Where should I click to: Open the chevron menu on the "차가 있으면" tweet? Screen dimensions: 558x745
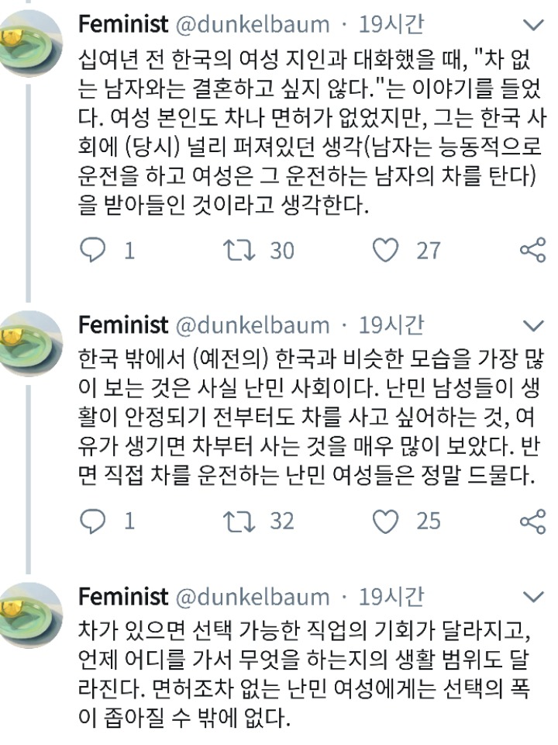coord(534,597)
